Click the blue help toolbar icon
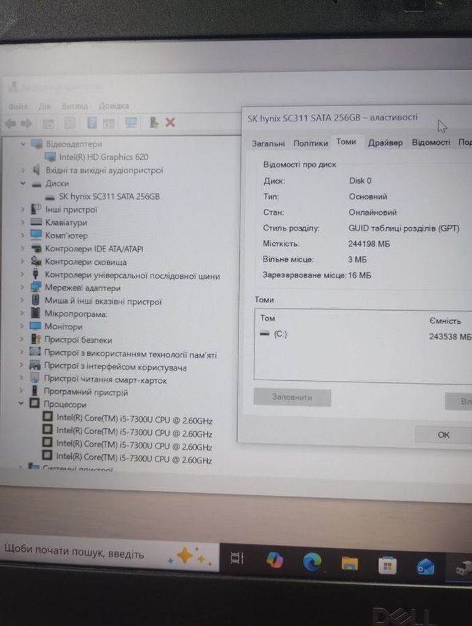Screen dimensions: 472x626 (x=92, y=123)
